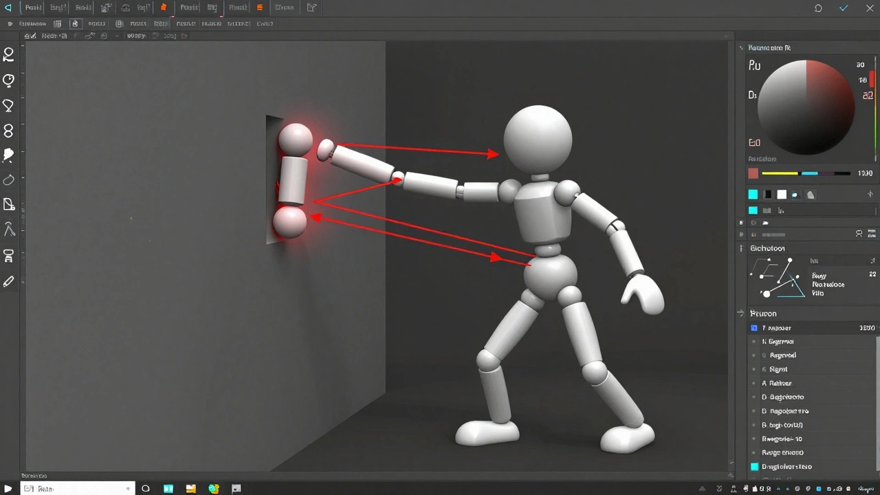Viewport: 880px width, 495px height.
Task: Pick the cyan color swatch below the slider
Action: coord(753,195)
